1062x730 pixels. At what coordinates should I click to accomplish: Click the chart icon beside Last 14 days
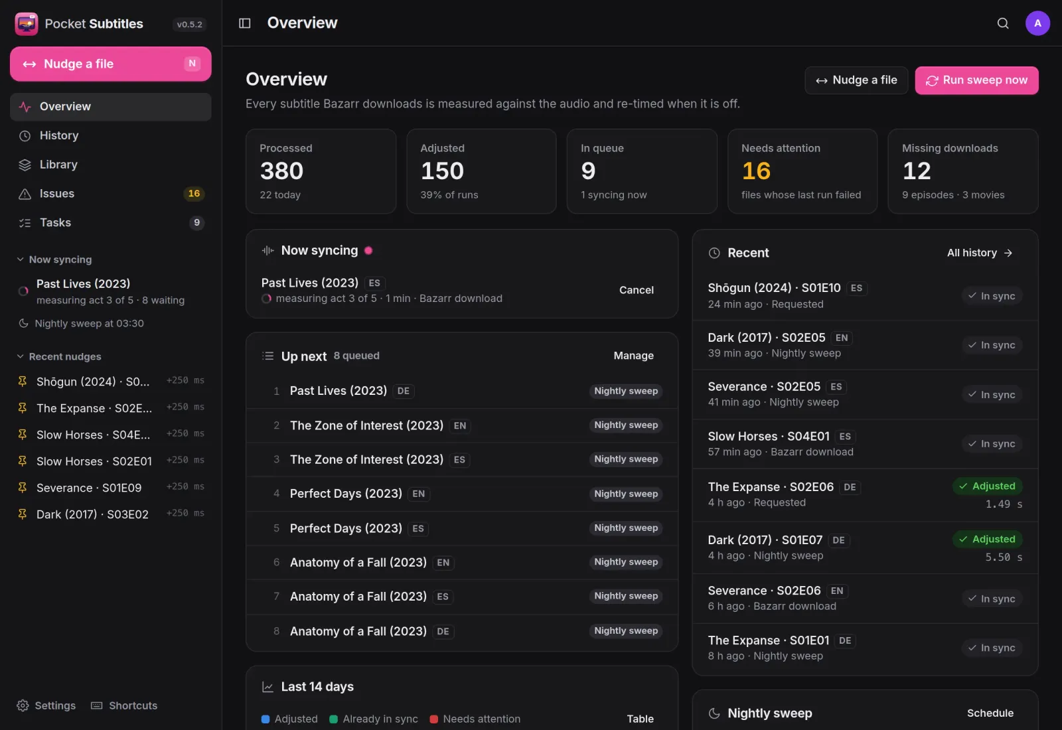[x=267, y=687]
